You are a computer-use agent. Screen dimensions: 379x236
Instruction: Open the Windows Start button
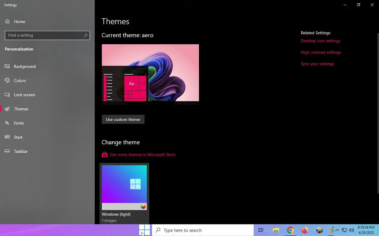click(x=144, y=230)
